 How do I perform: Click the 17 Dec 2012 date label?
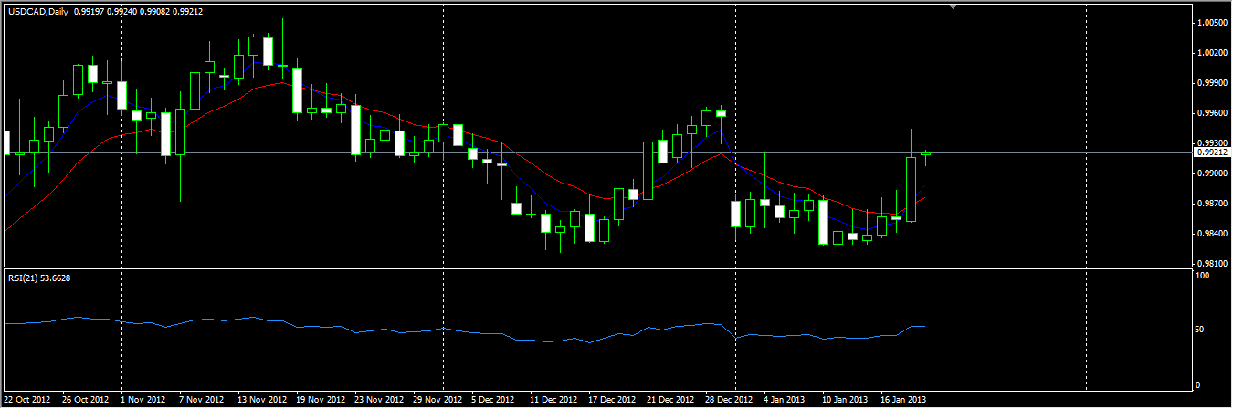(x=612, y=400)
